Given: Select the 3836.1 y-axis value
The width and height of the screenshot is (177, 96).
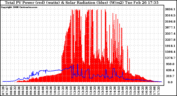Looking at the screenshot, I should (x=170, y=9).
